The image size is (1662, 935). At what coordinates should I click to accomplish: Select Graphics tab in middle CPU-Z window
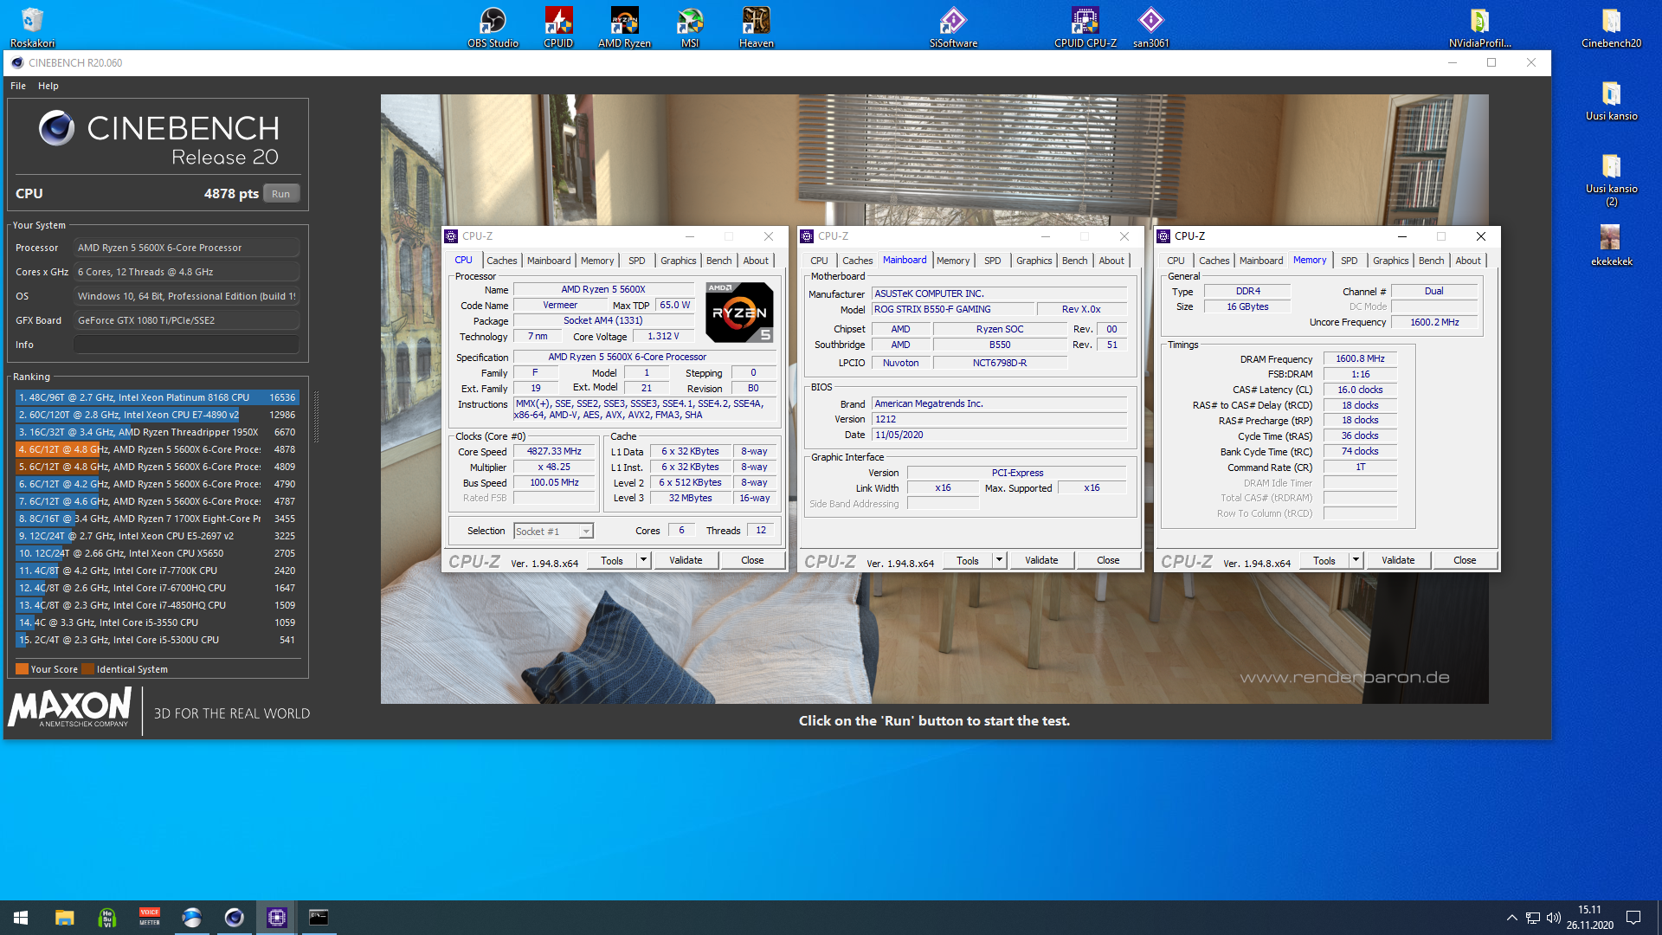1034,261
